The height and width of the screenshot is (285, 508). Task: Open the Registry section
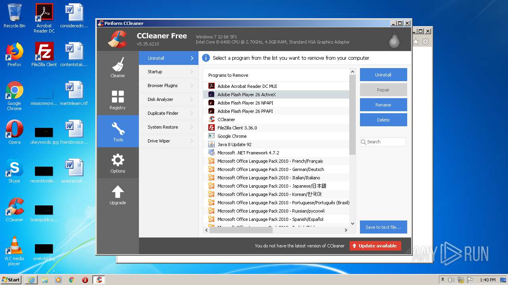point(118,99)
